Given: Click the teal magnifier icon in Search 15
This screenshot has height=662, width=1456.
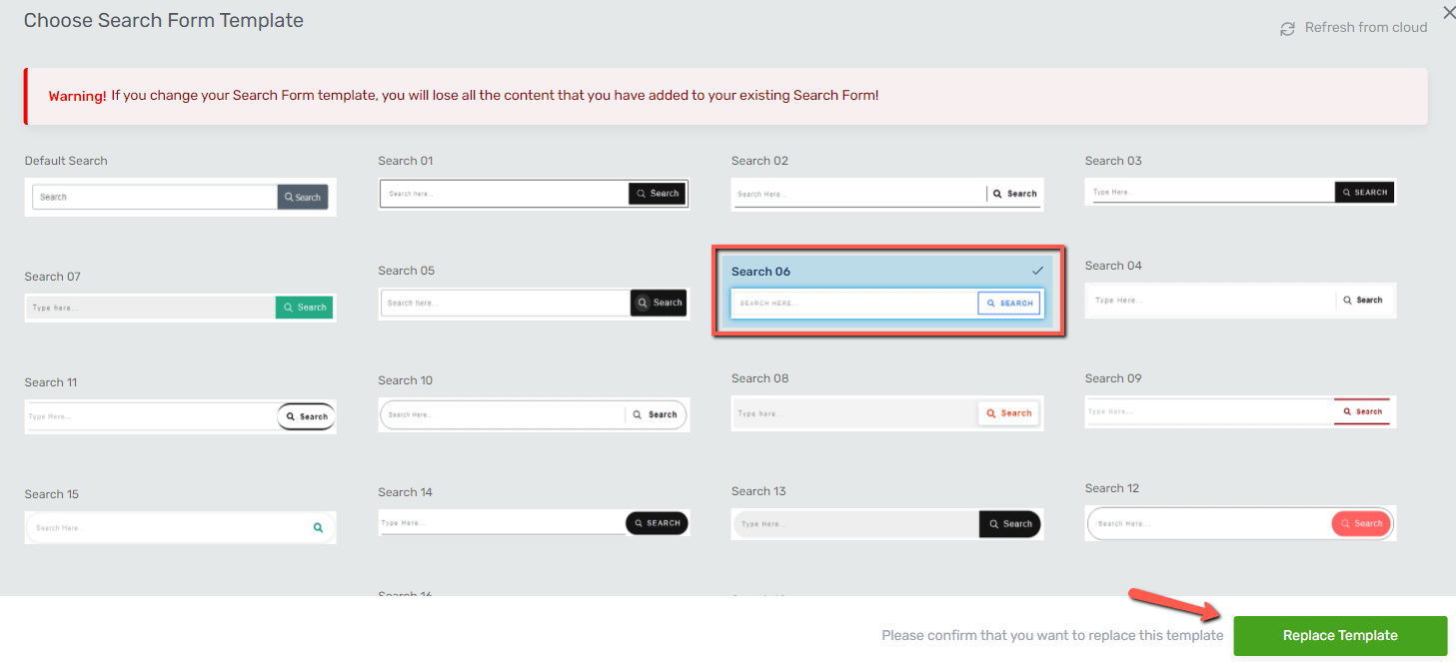Looking at the screenshot, I should (318, 527).
